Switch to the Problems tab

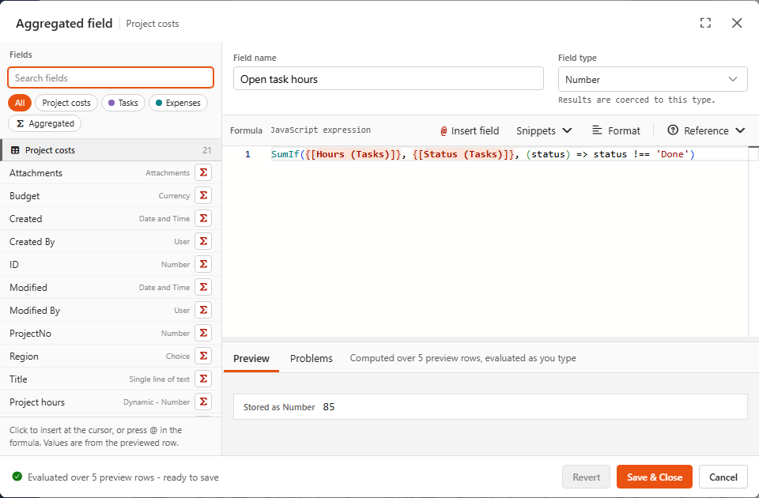tap(312, 359)
